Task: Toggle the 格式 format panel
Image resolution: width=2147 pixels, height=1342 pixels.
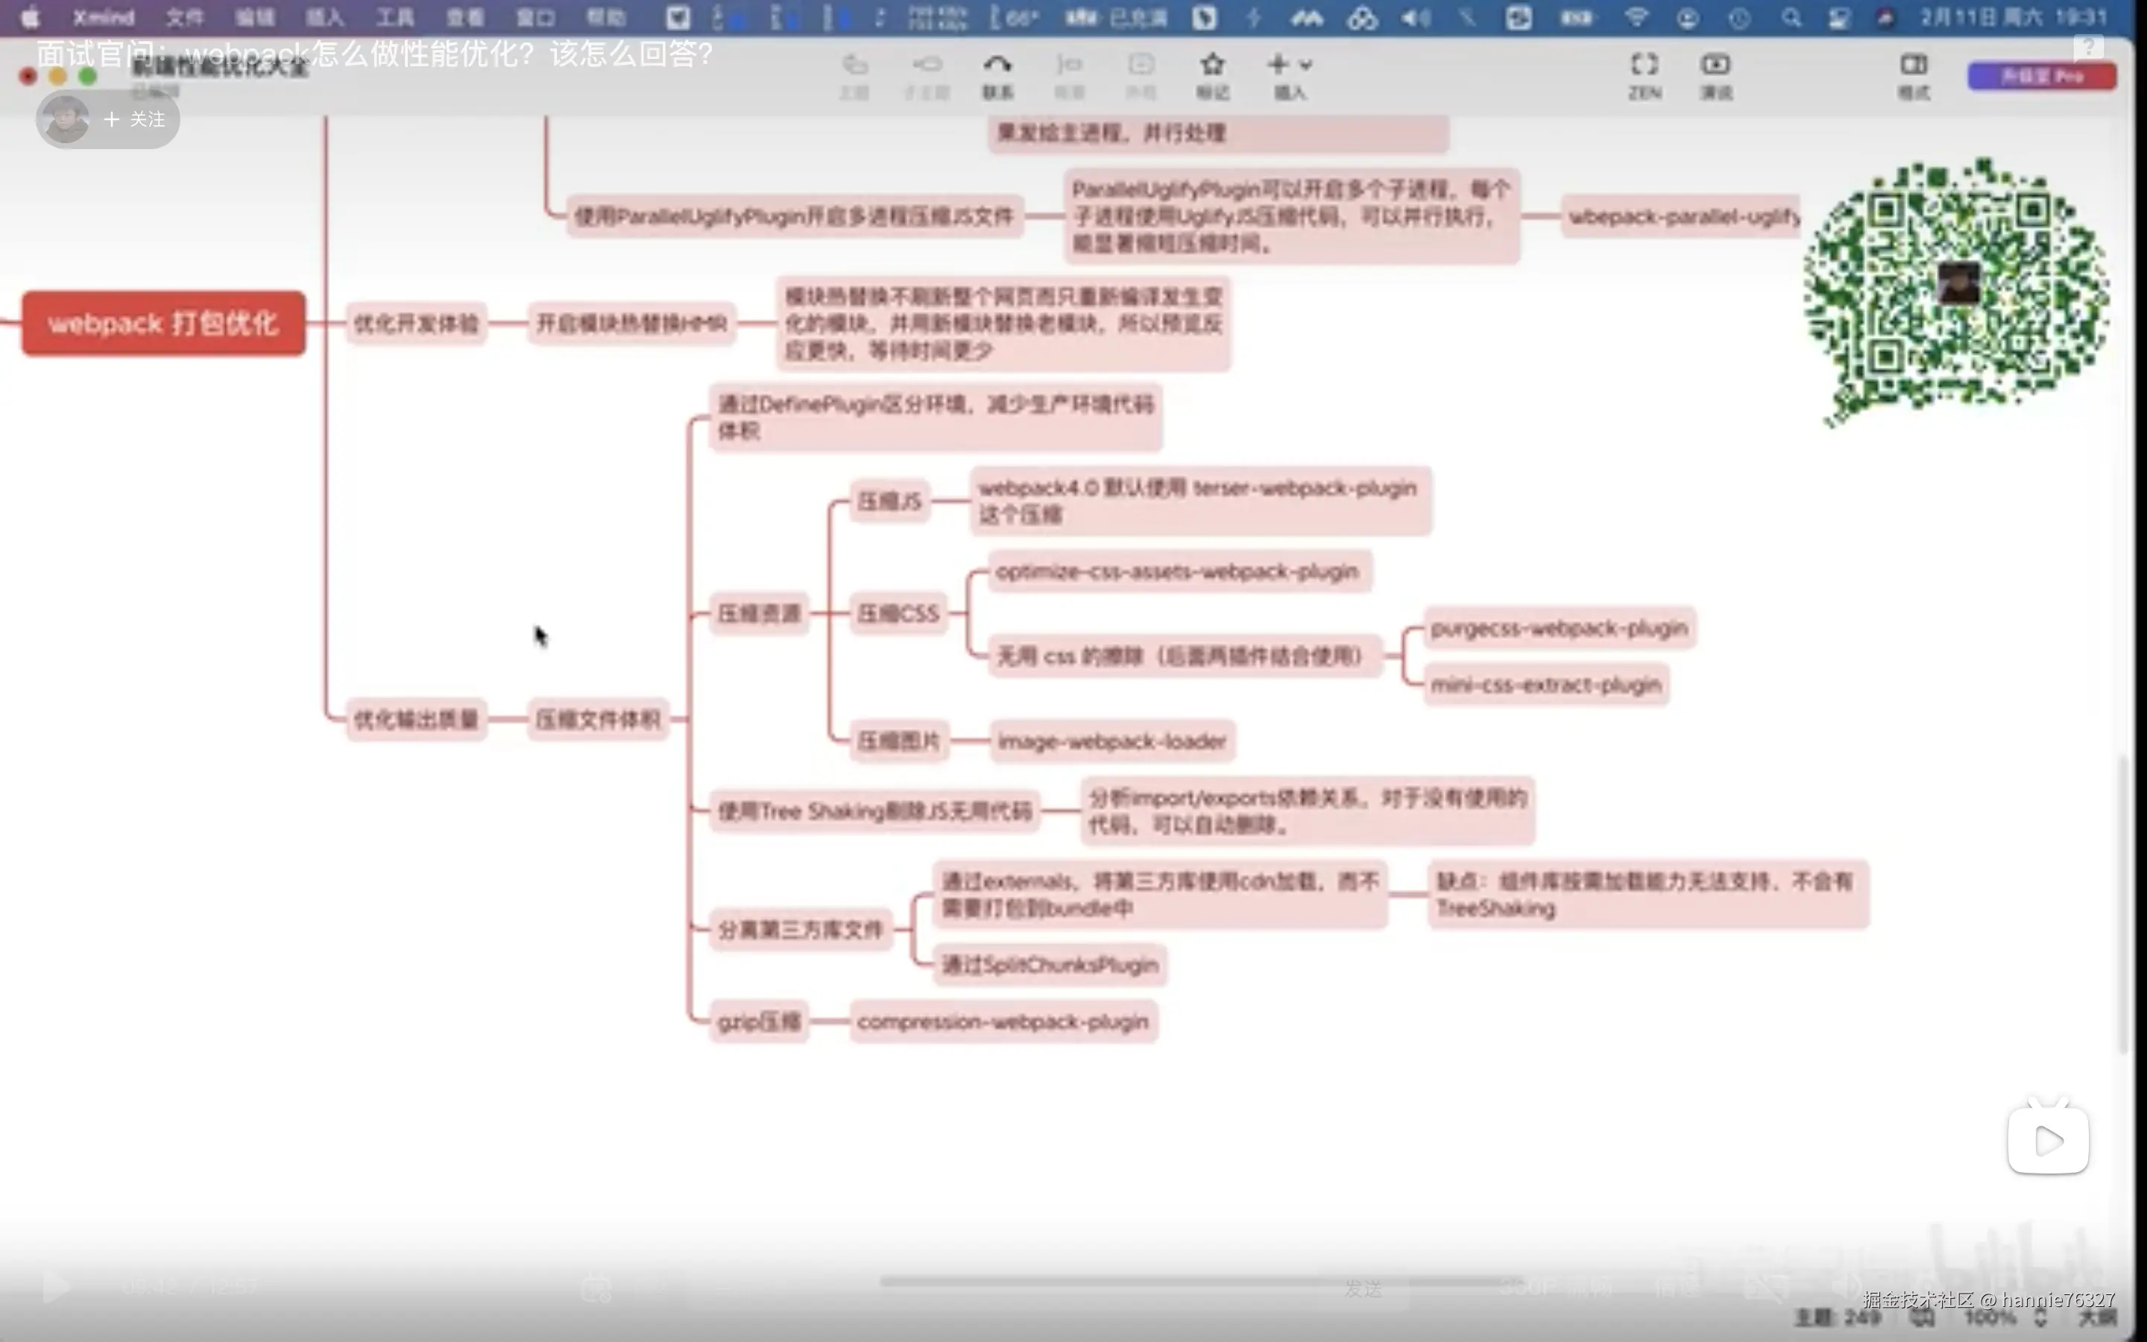Action: tap(1913, 65)
